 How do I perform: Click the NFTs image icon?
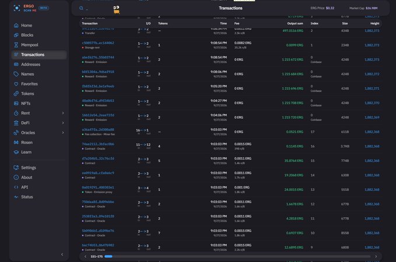16,104
